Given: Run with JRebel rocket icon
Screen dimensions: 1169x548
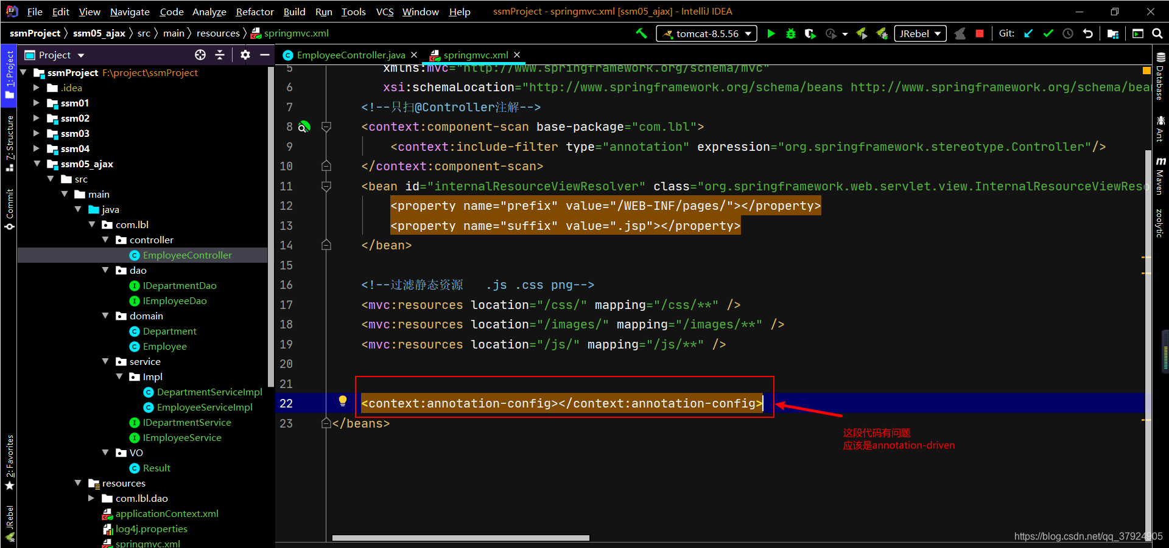Looking at the screenshot, I should [x=862, y=33].
